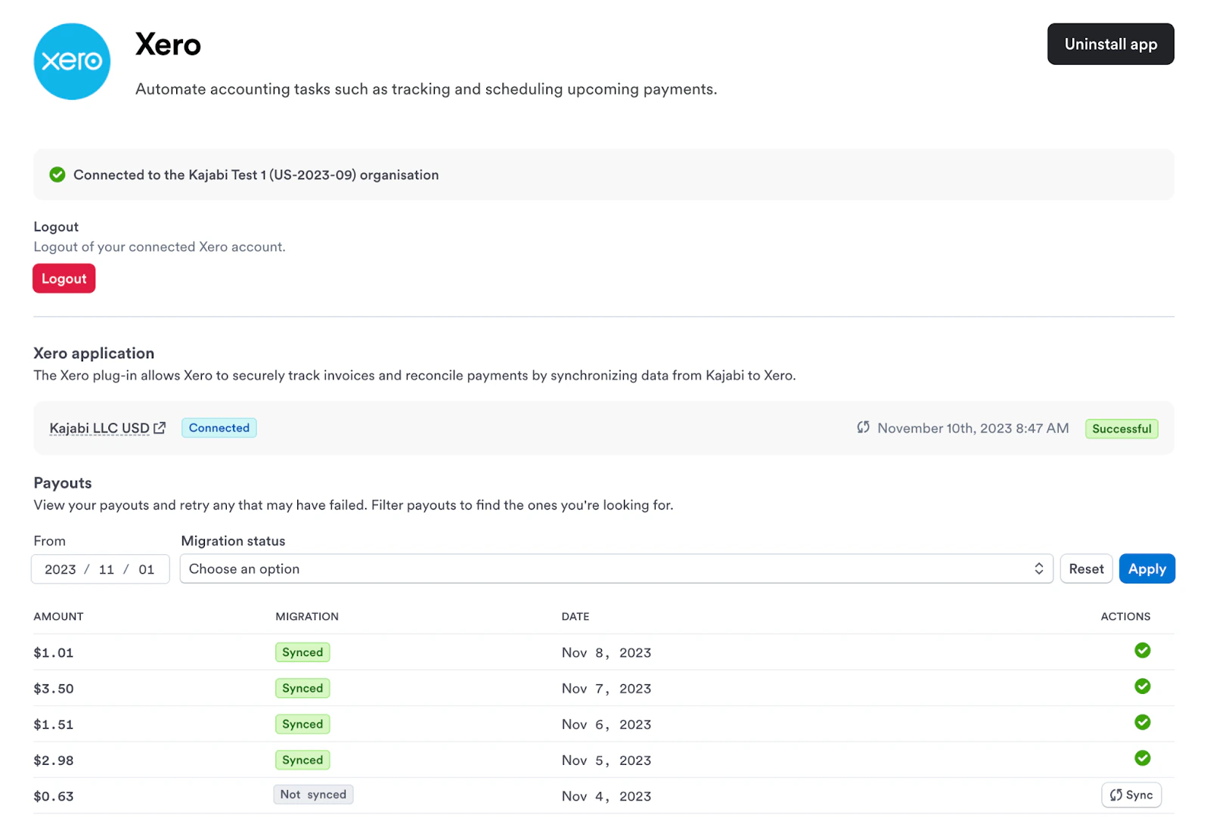Viewport: 1210px width, 827px height.
Task: Click the sync refresh icon beside November 10th timestamp
Action: pyautogui.click(x=863, y=427)
